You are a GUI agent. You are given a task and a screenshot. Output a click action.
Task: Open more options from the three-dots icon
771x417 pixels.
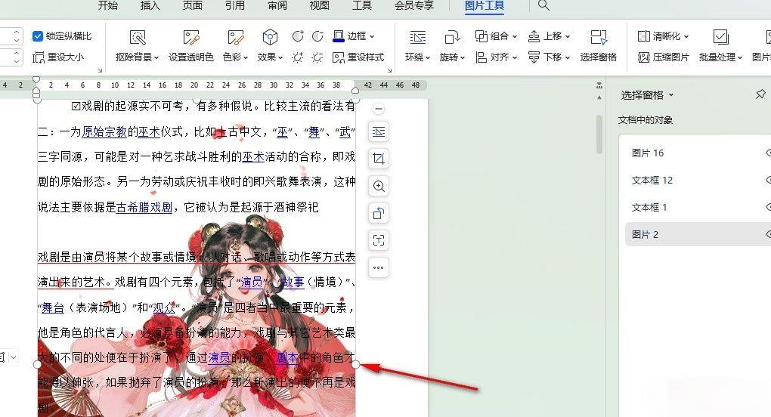click(379, 267)
